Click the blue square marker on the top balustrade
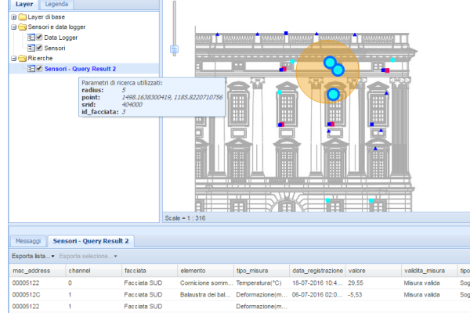 point(287,34)
